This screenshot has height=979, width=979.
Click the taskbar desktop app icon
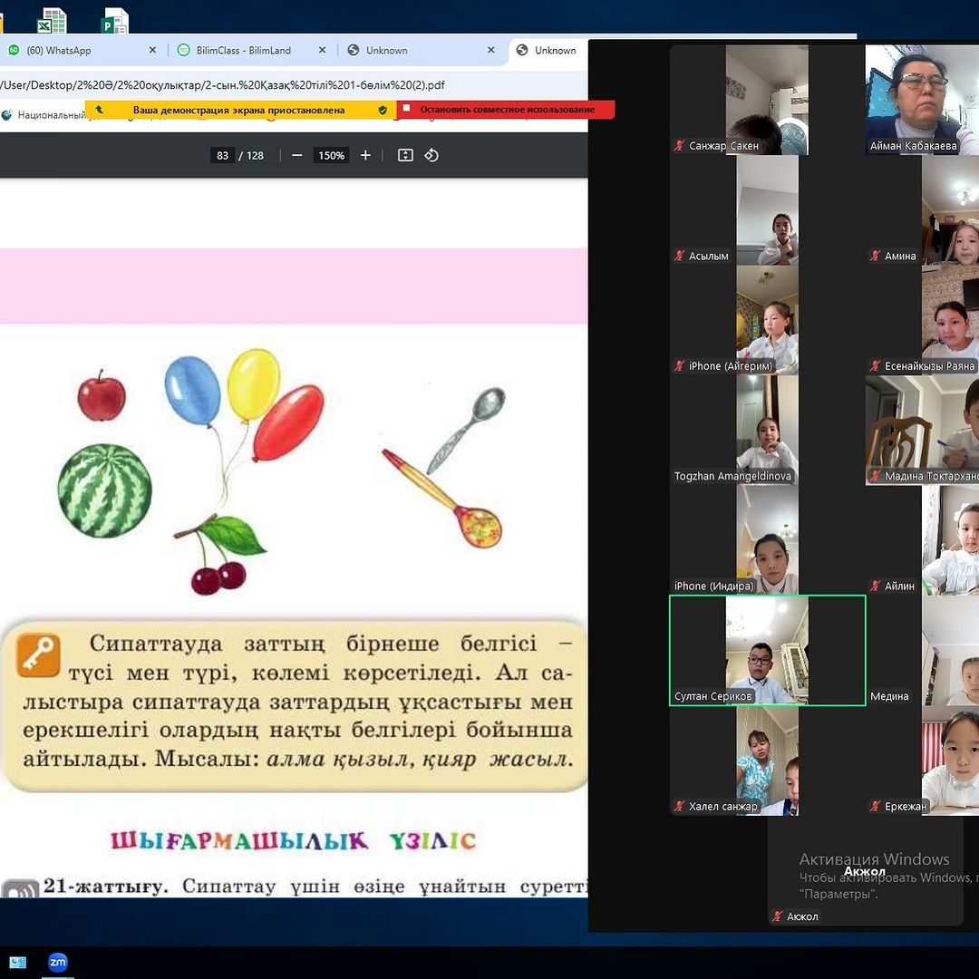[17, 962]
